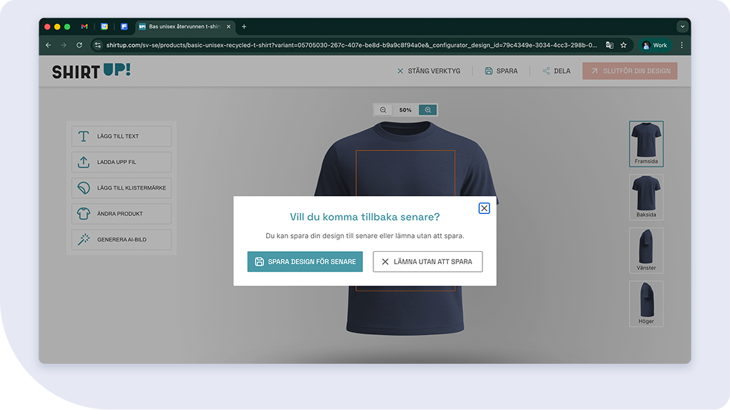The height and width of the screenshot is (410, 730).
Task: Select the Bas unisex återvunnen t-shirt tab
Action: click(x=185, y=26)
